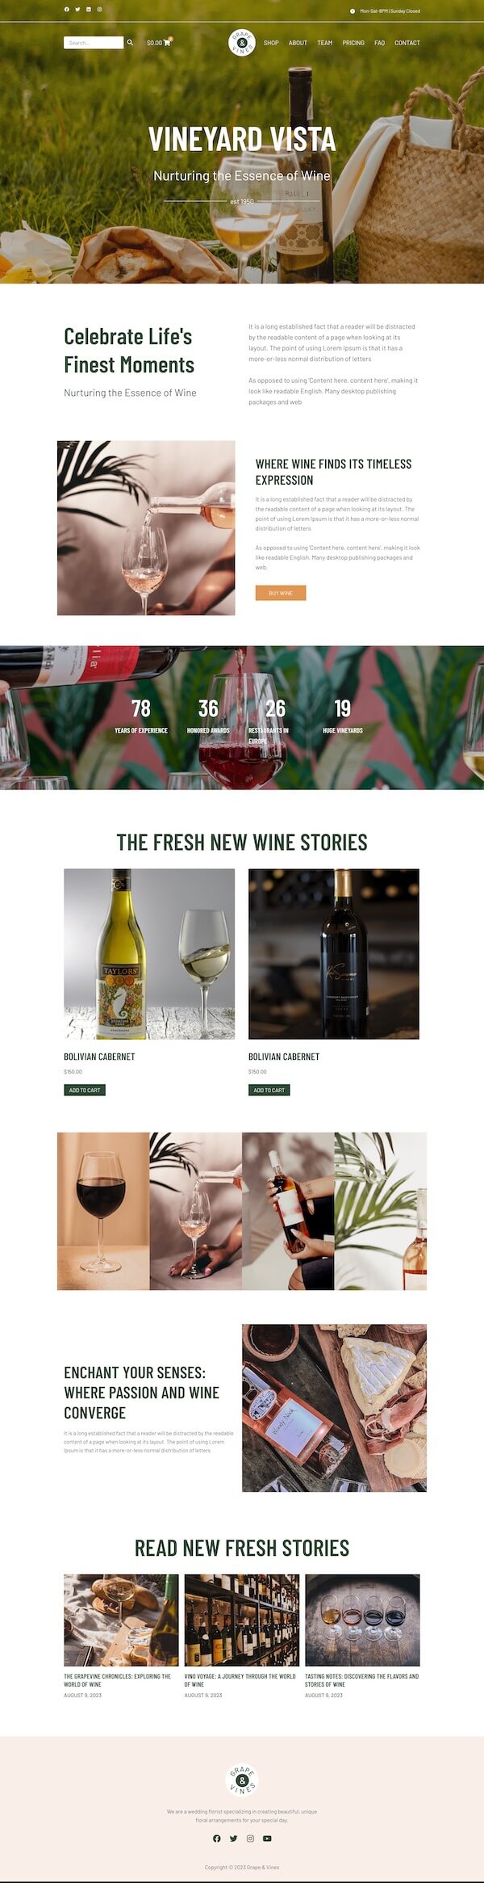Open the PRICING menu item

tap(353, 43)
